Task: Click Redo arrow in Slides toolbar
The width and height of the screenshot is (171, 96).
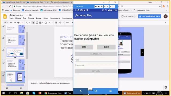Action: 15,22
